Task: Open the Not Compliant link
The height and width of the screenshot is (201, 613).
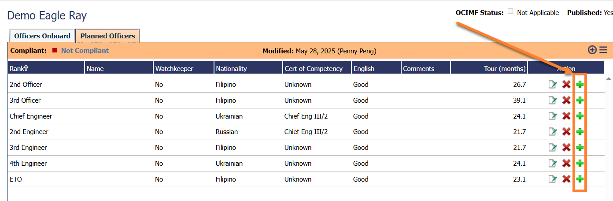Action: pyautogui.click(x=85, y=51)
